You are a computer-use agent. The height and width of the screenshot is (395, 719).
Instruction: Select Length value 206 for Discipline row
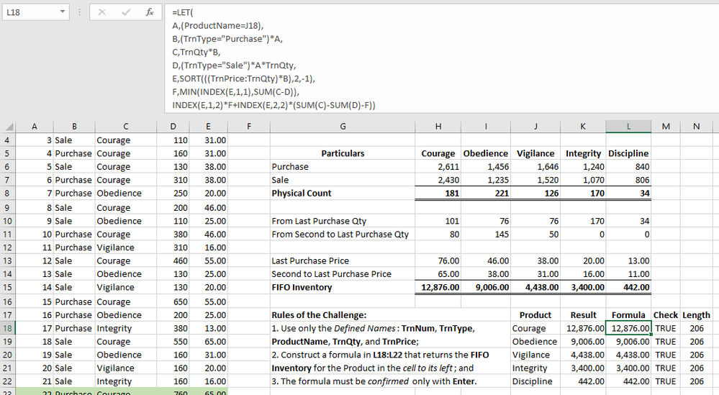[x=696, y=381]
